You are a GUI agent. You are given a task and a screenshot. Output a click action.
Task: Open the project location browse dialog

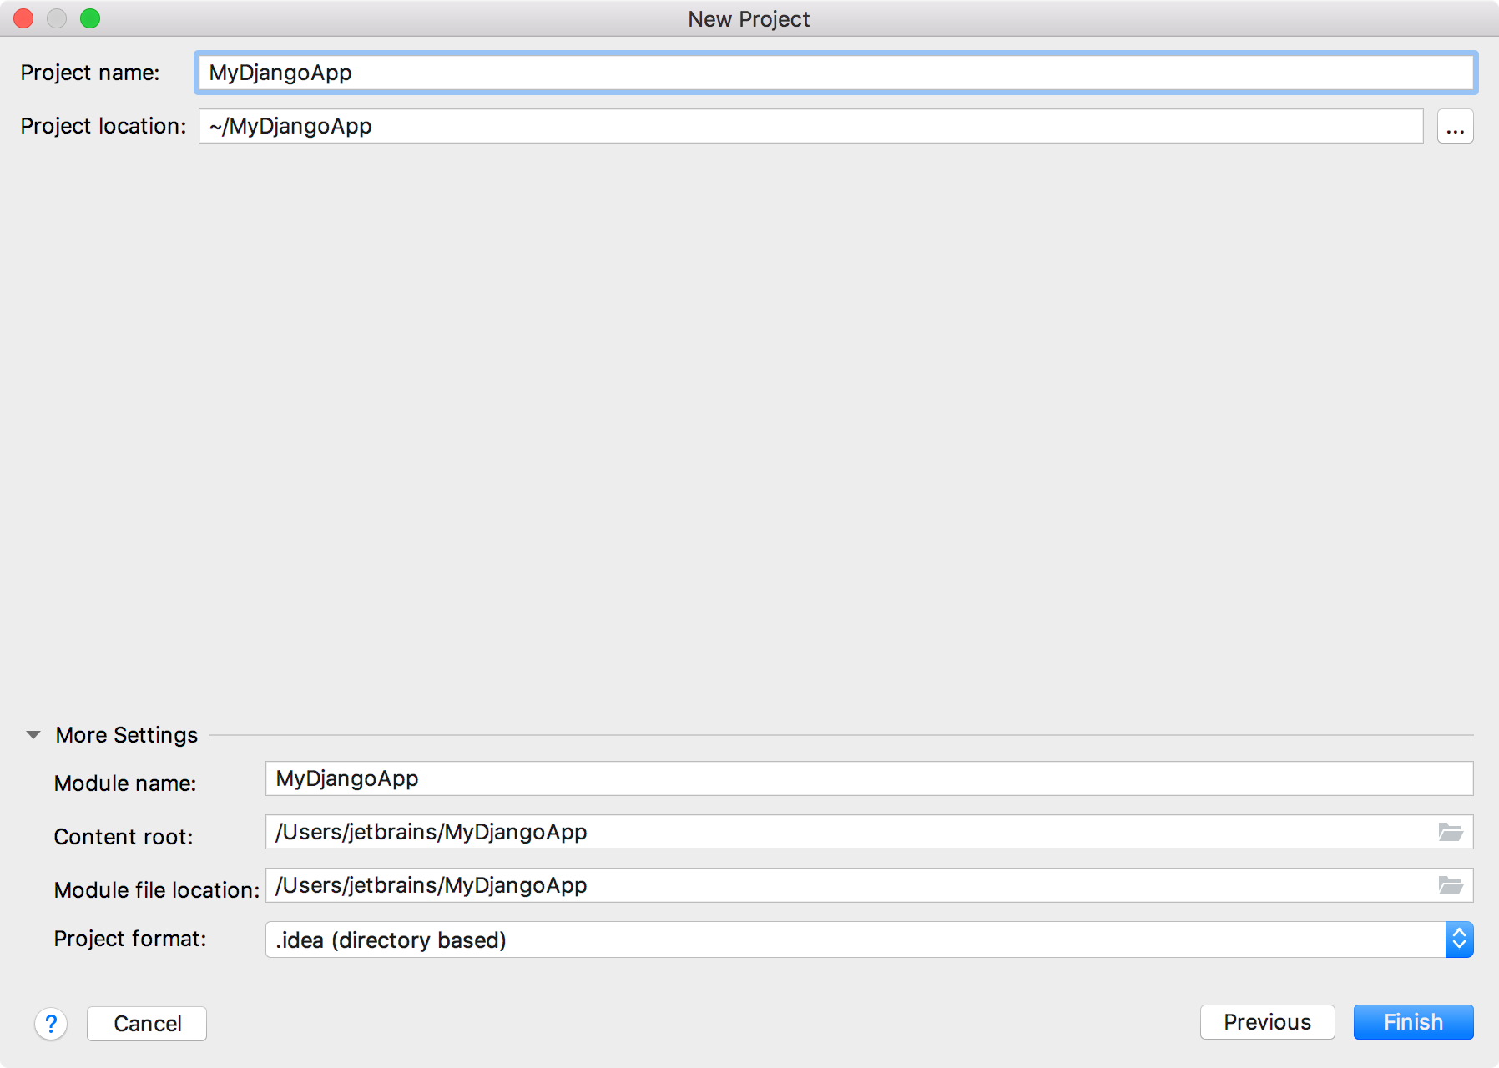(1456, 126)
